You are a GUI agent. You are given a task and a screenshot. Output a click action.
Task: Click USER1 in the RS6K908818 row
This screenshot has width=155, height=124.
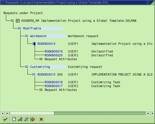[73, 44]
